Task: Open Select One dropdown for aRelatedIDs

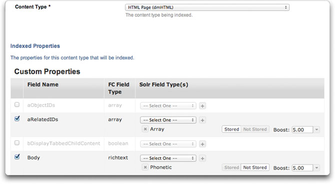Action: click(x=168, y=120)
